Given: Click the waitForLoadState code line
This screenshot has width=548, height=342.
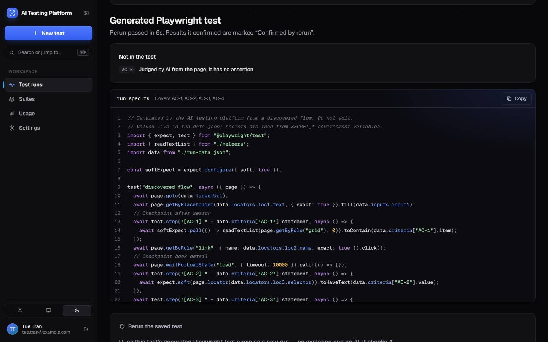Looking at the screenshot, I should click(240, 265).
